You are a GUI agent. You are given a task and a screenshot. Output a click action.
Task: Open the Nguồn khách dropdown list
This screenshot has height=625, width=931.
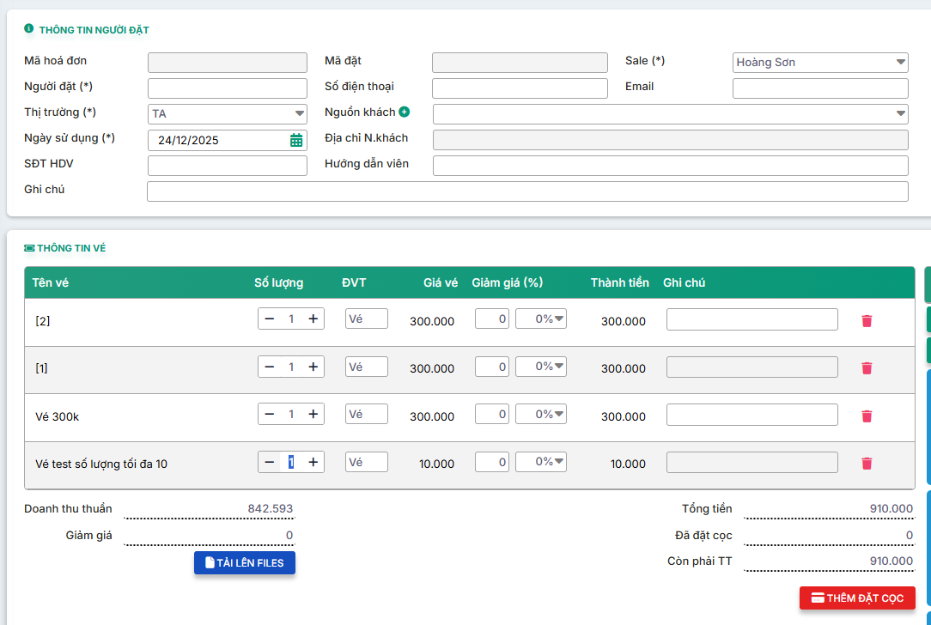[670, 113]
